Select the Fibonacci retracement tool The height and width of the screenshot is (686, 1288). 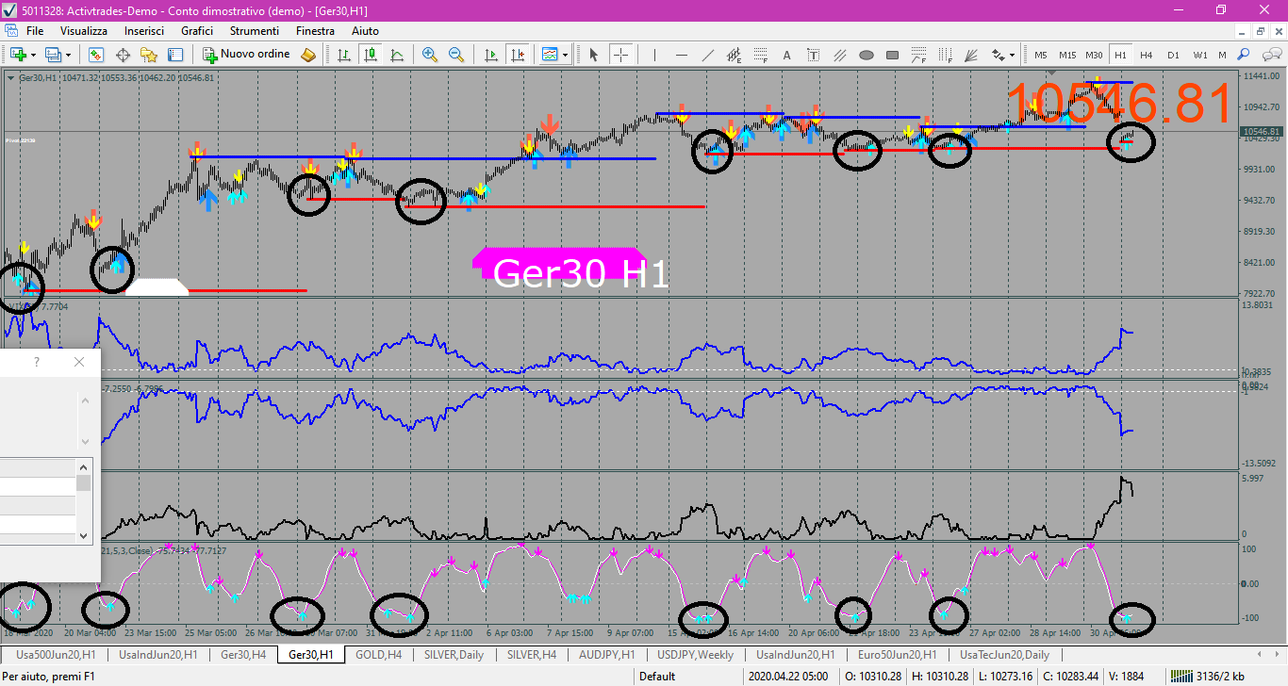click(x=760, y=55)
